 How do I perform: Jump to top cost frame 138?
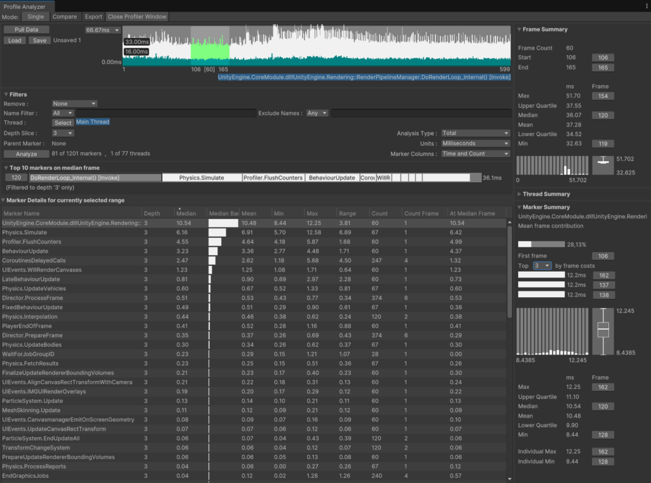[604, 295]
